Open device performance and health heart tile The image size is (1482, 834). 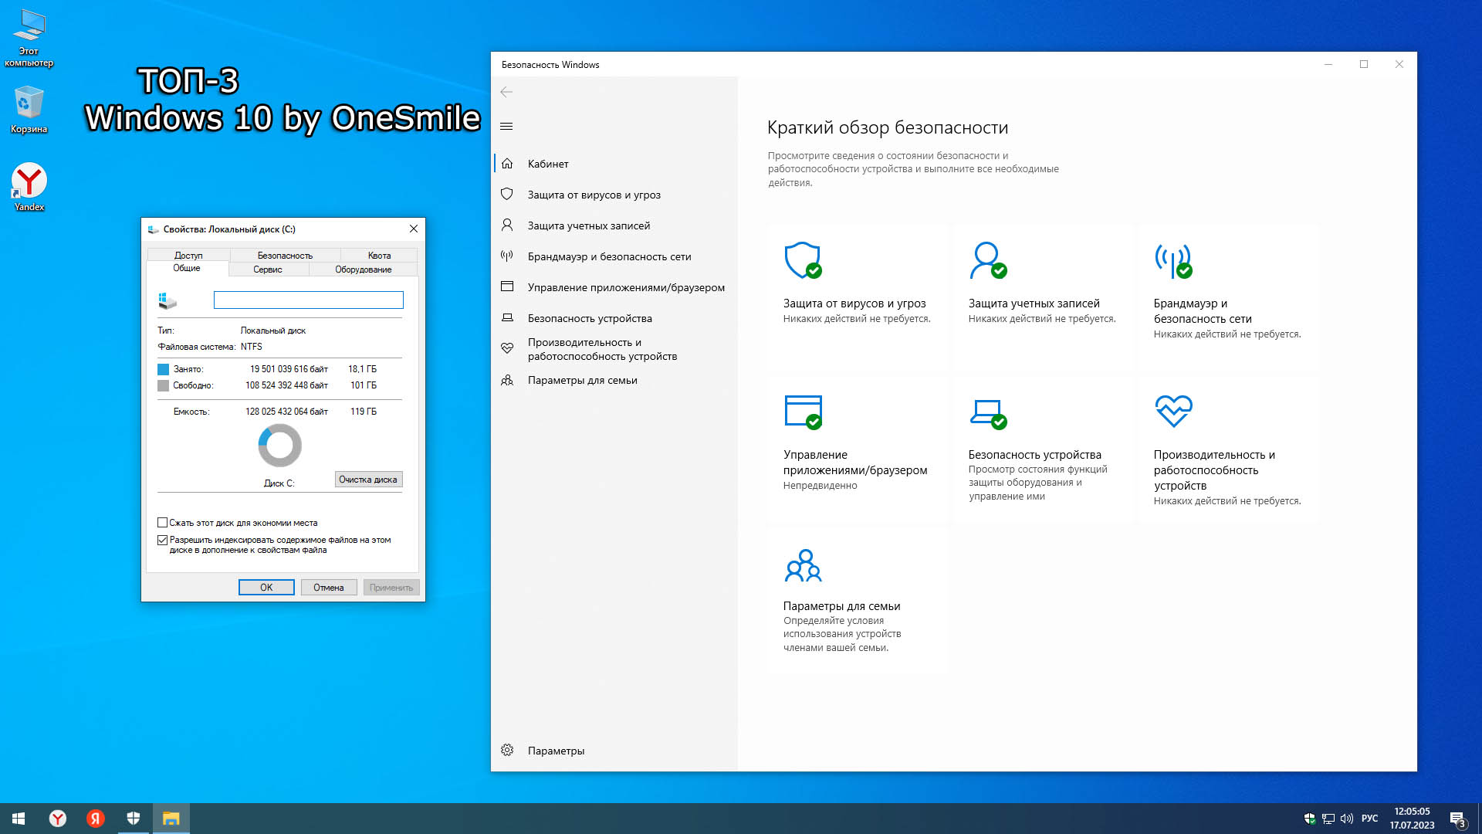point(1172,412)
